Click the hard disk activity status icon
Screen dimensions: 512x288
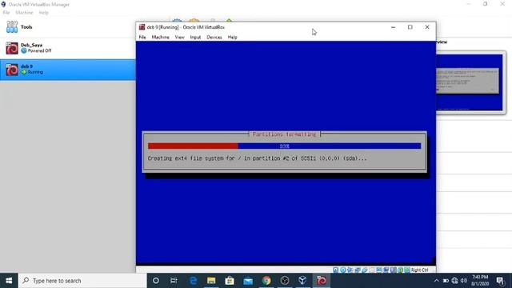(x=336, y=270)
